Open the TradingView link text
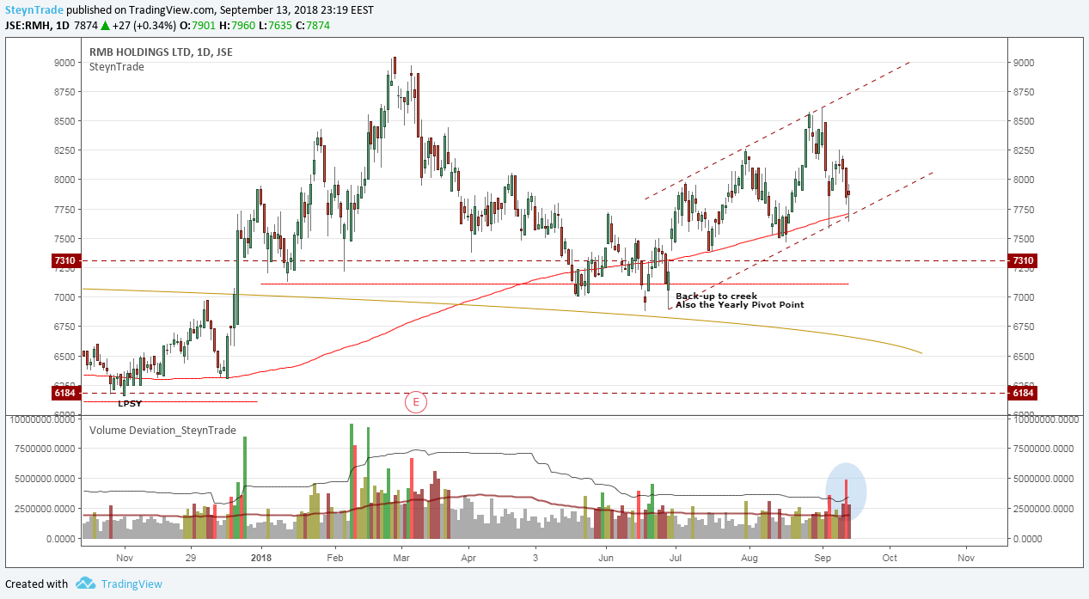This screenshot has height=599, width=1089. pos(132,584)
